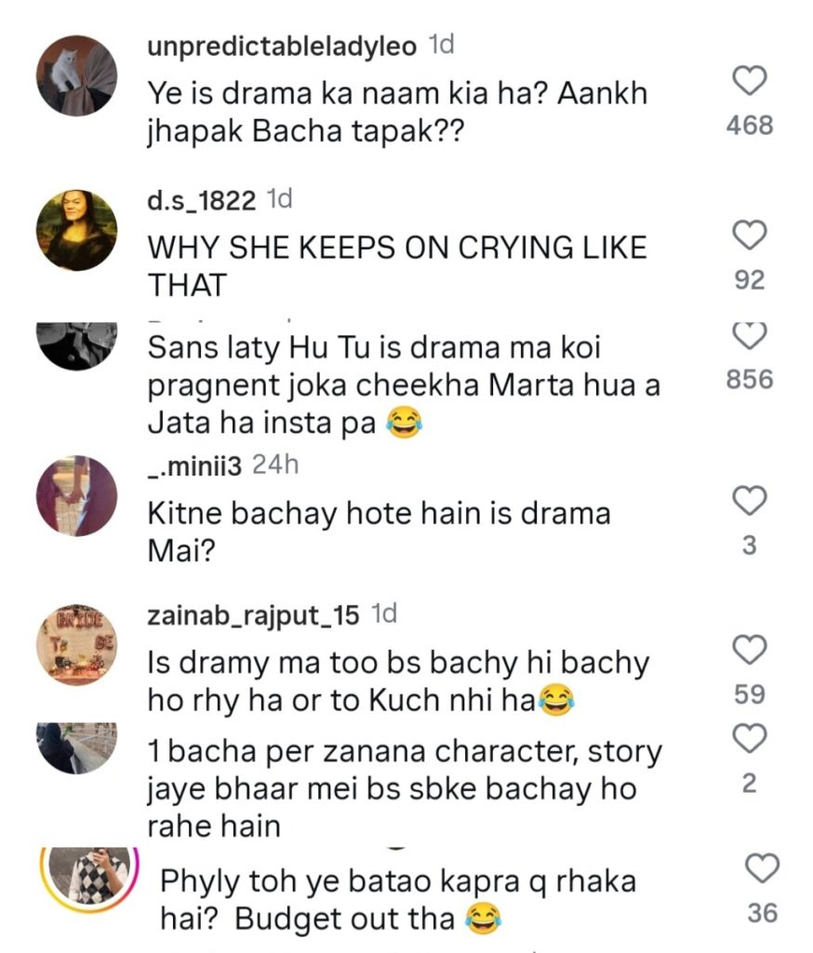This screenshot has height=953, width=813.
Task: Tap the 'Kitne bachay hote hain' comment text
Action: pos(380,532)
